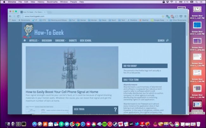
Task: Open Spotify from the Dock
Action: click(105, 124)
